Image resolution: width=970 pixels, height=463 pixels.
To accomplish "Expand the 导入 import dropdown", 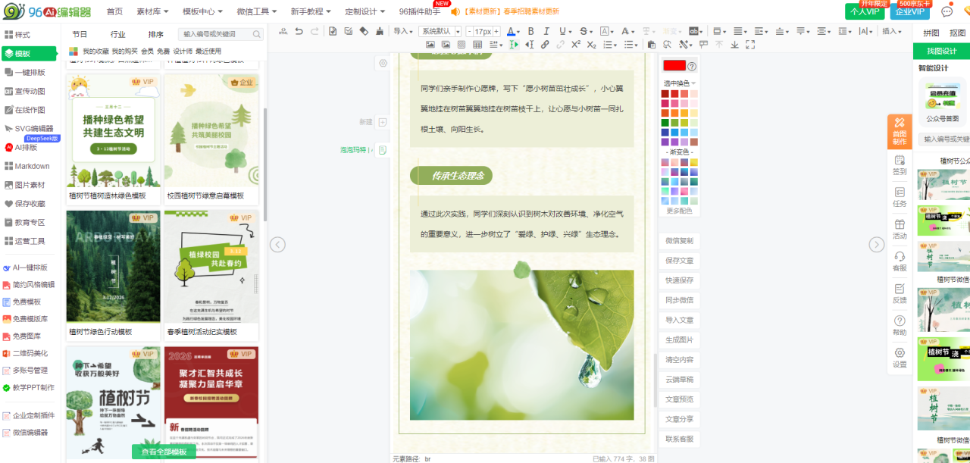I will (403, 31).
